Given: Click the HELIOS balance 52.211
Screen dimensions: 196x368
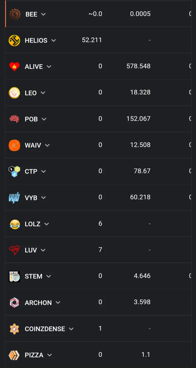Looking at the screenshot, I should click(92, 40).
